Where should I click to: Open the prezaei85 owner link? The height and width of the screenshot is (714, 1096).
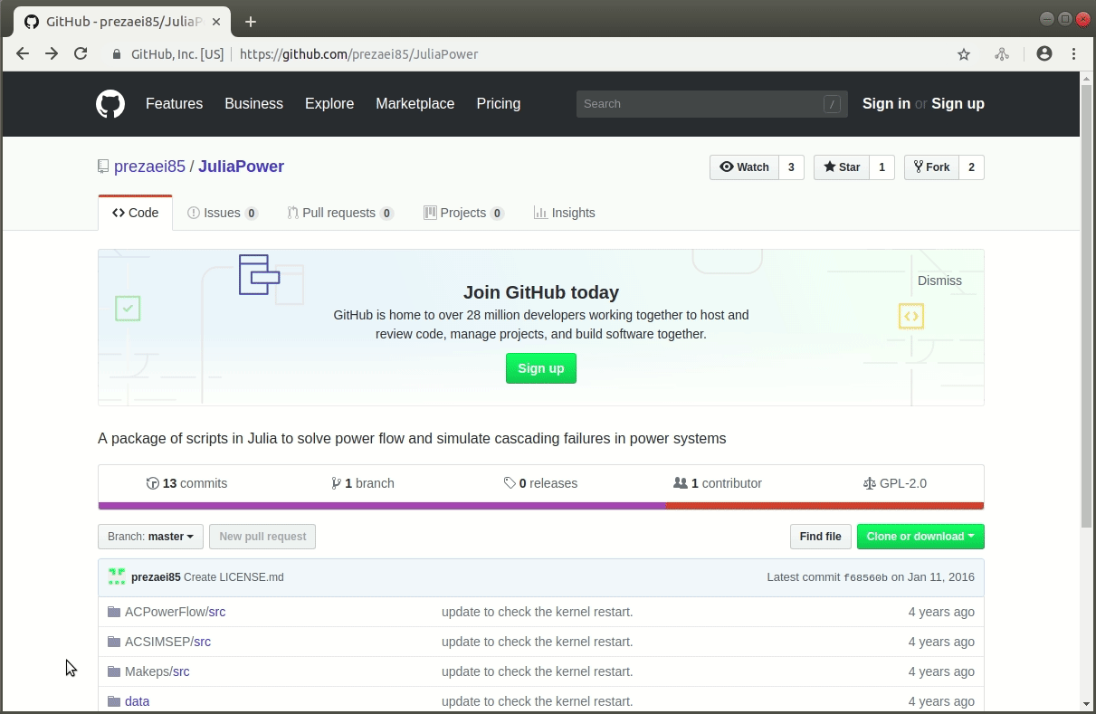[x=149, y=167]
